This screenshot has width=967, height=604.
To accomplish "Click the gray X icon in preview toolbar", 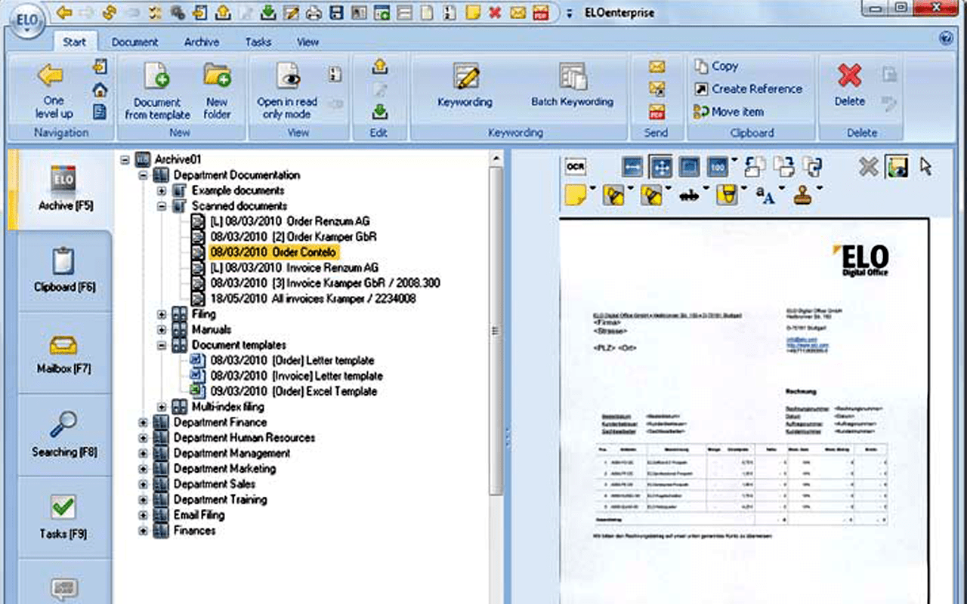I will pyautogui.click(x=868, y=167).
